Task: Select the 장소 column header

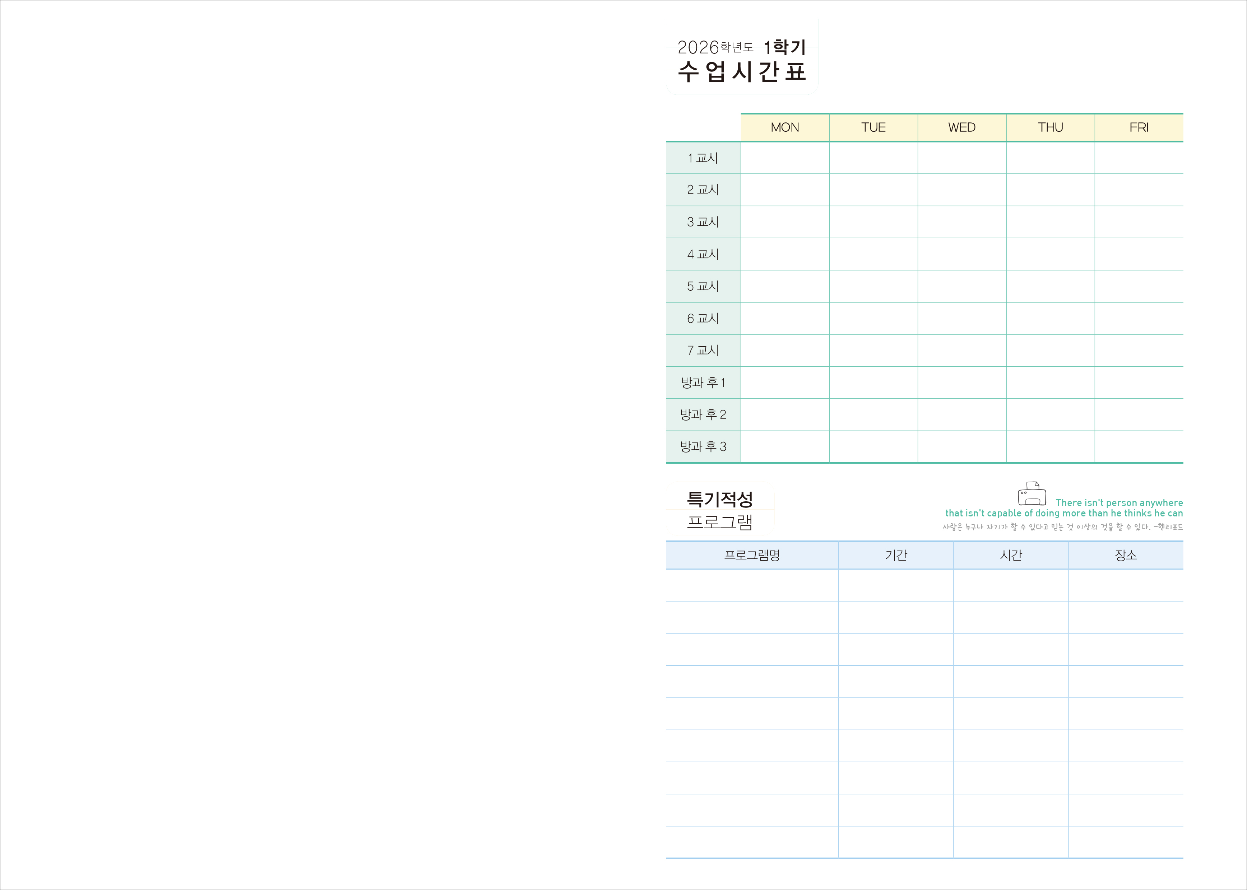Action: (x=1125, y=555)
